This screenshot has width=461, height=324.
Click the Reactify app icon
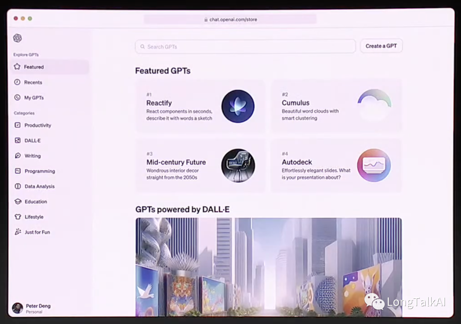pyautogui.click(x=238, y=106)
